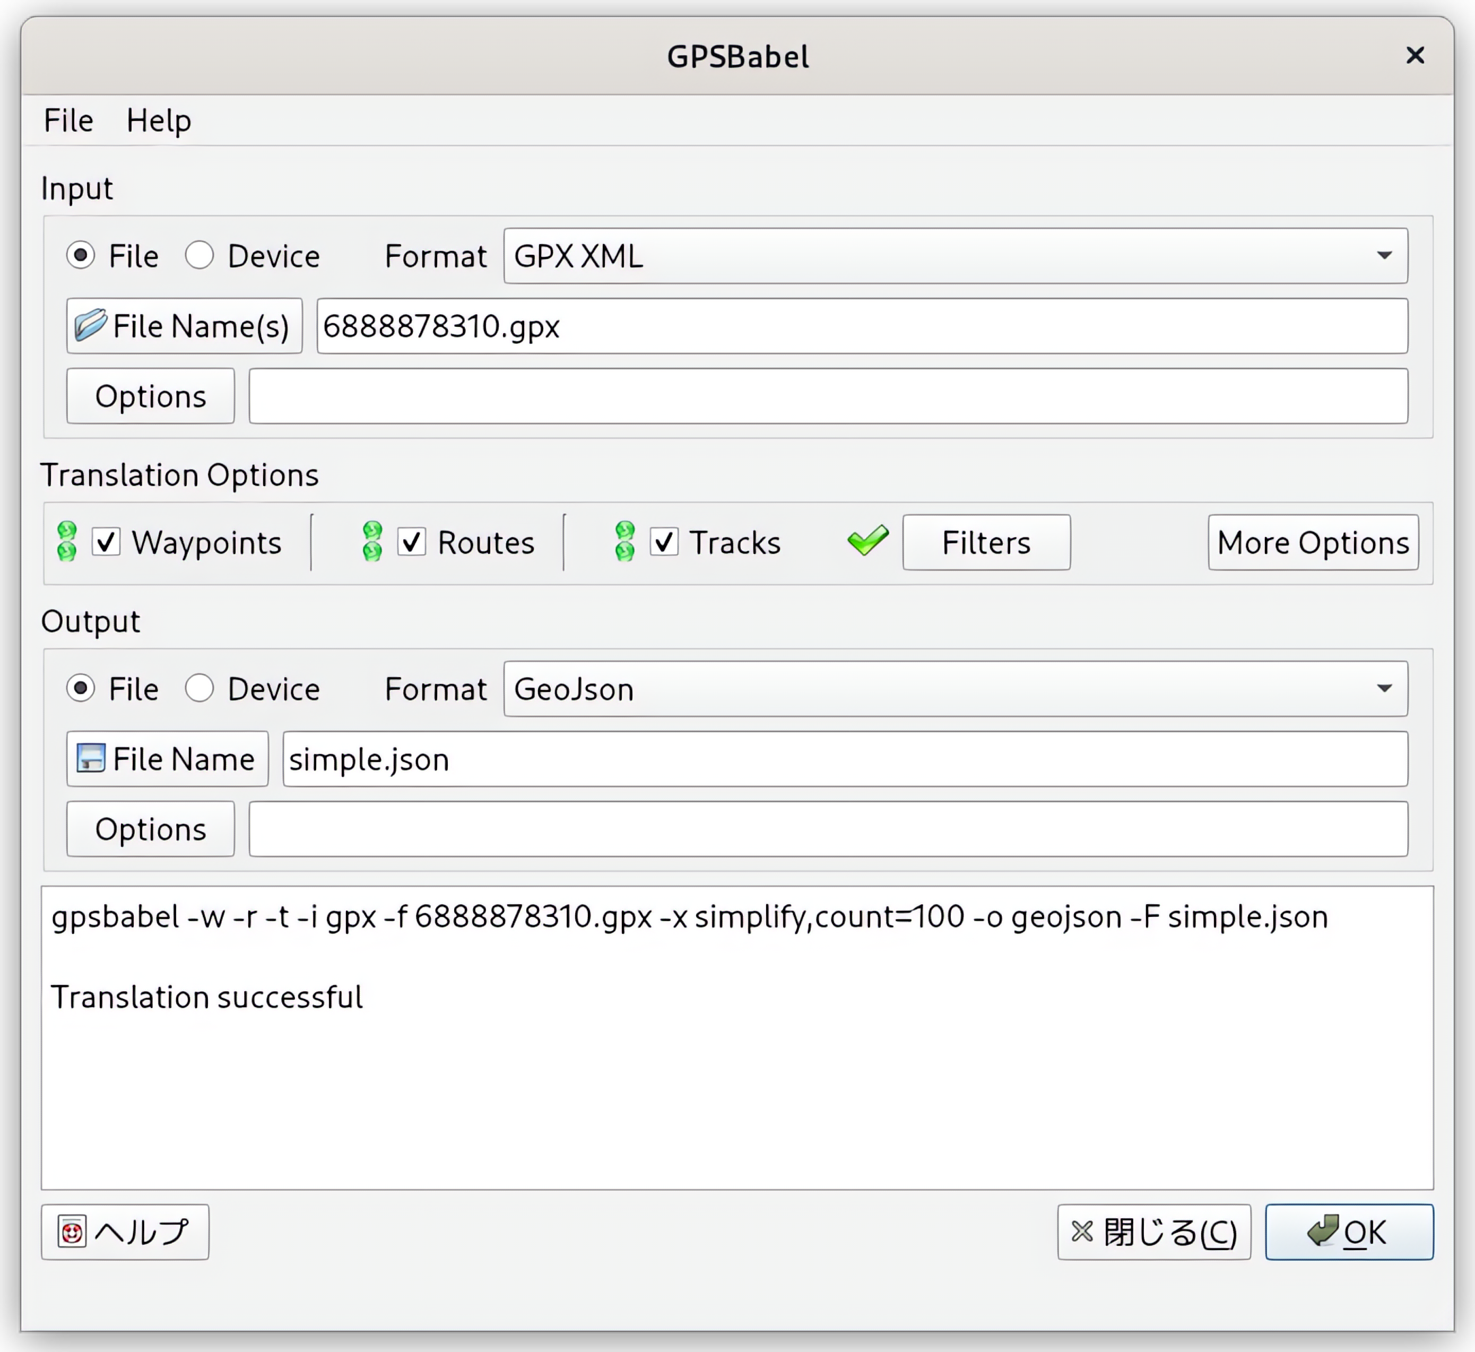This screenshot has width=1475, height=1352.
Task: Click the gpsbabel command line text
Action: click(689, 917)
